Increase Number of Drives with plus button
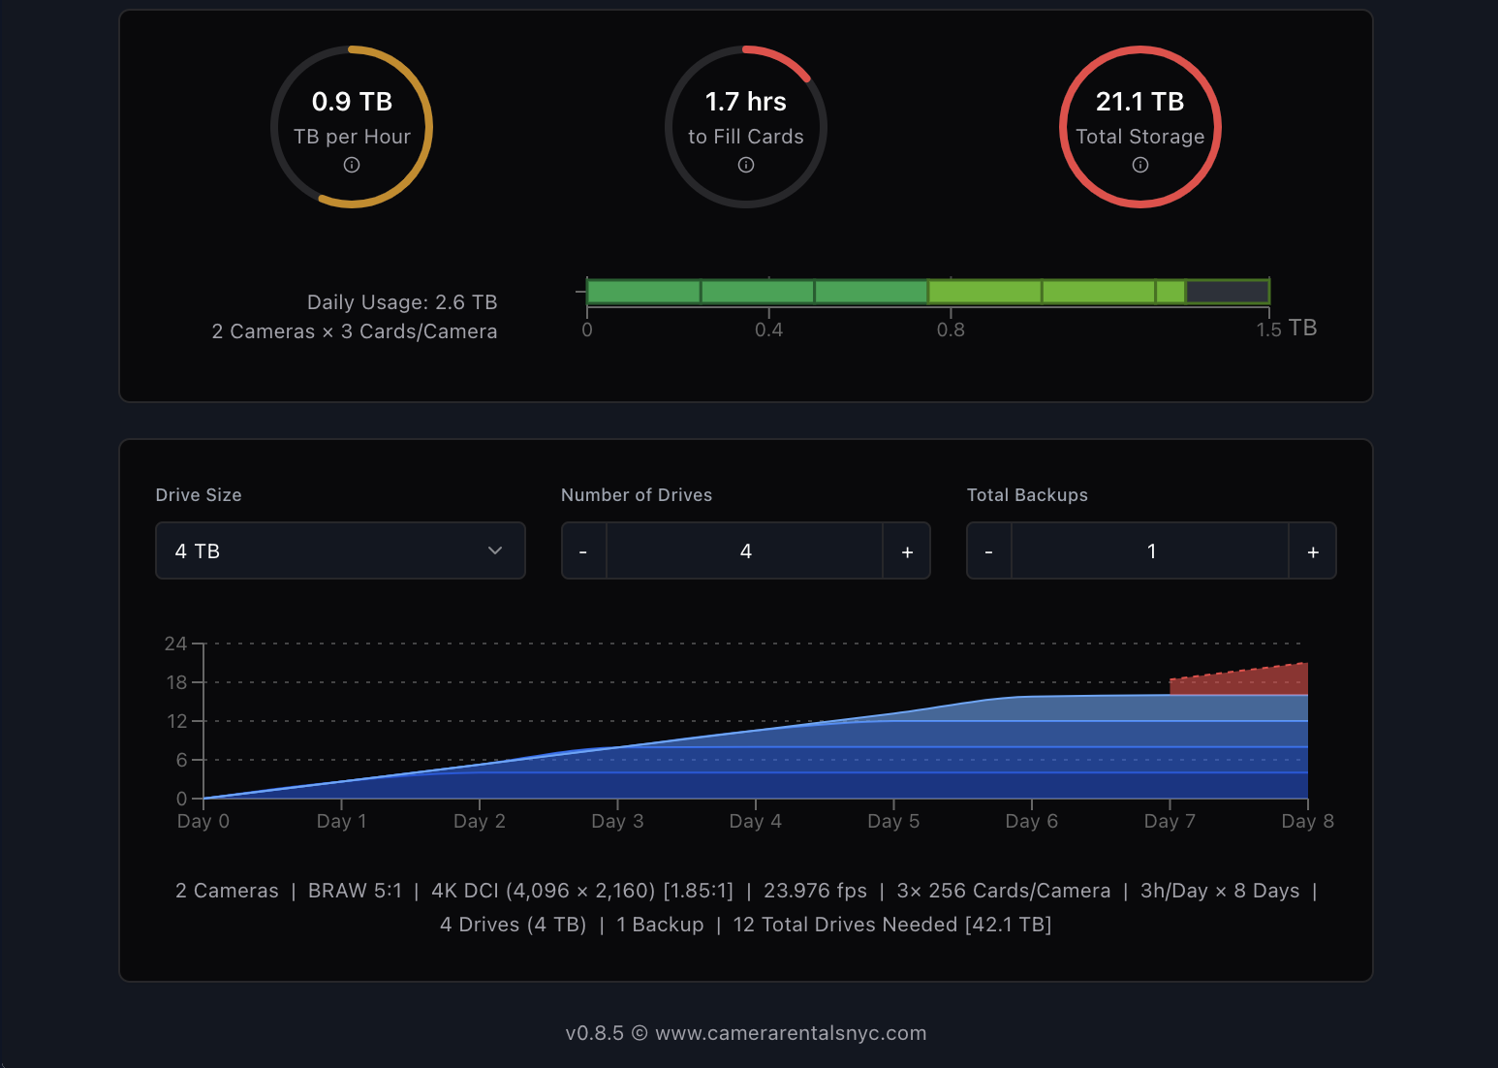 click(907, 550)
